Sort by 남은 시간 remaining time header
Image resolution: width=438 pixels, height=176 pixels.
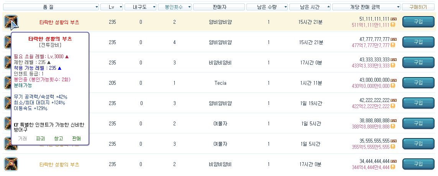[310, 7]
